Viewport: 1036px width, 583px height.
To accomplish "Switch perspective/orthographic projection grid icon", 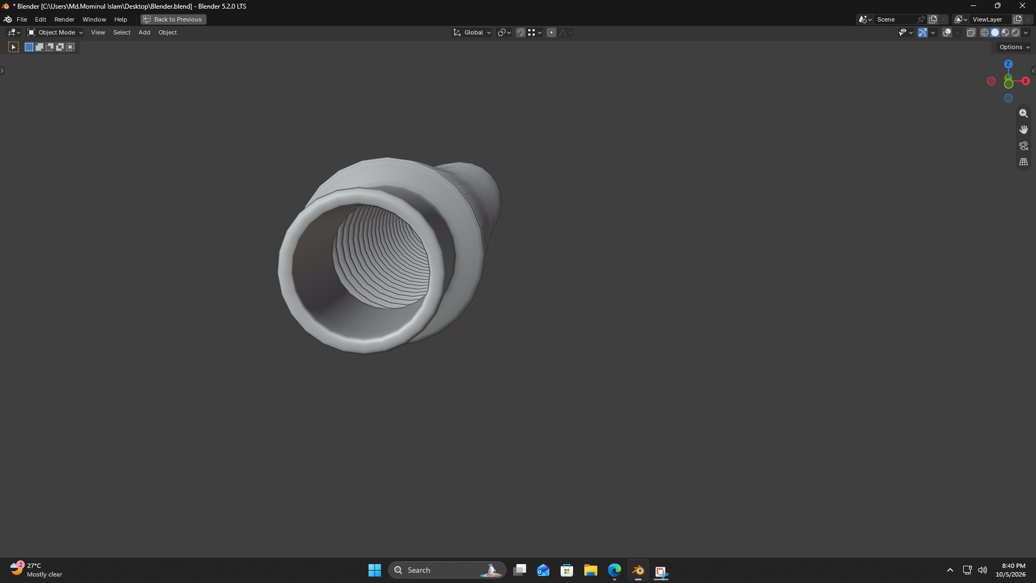I will pos(1023,162).
